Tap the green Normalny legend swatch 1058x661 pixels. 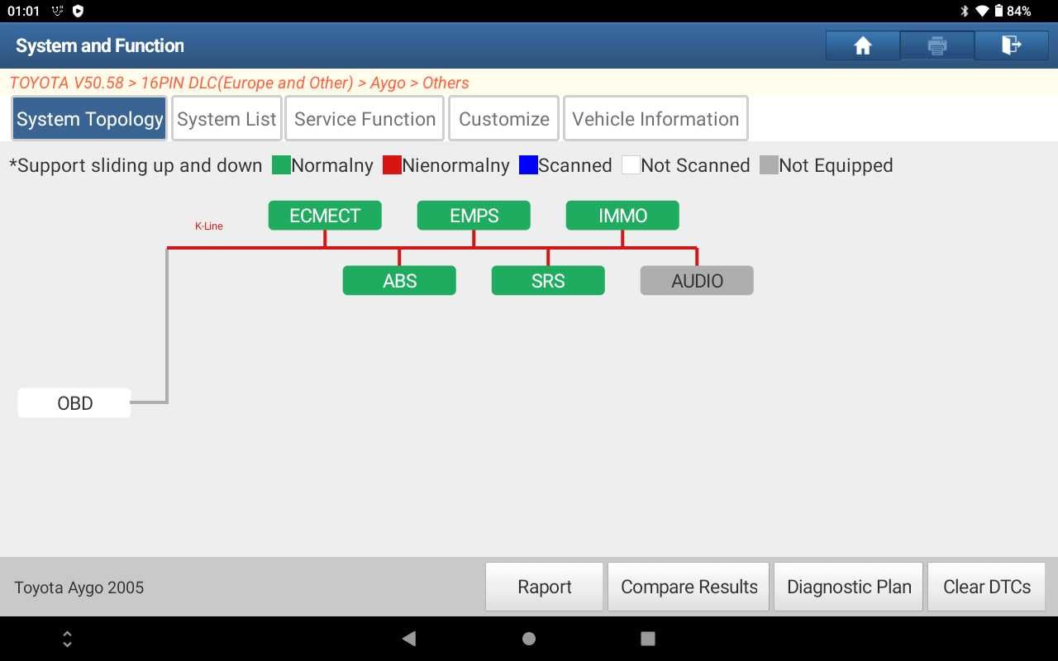click(x=281, y=165)
